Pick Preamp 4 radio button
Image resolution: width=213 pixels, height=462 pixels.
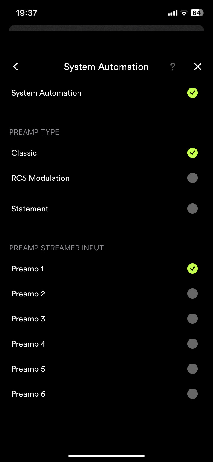click(192, 344)
